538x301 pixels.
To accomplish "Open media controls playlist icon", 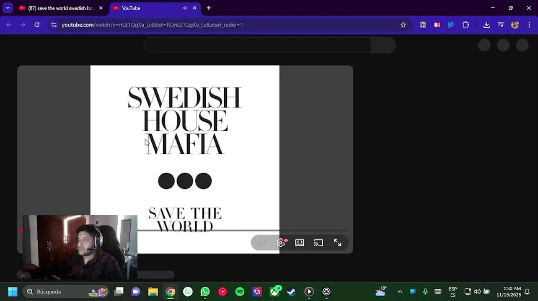I will (x=501, y=25).
